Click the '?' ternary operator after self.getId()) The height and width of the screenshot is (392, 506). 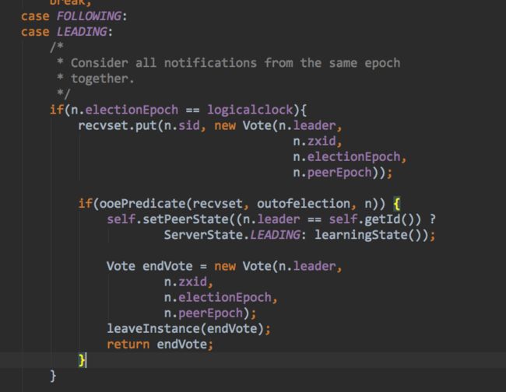(x=432, y=219)
